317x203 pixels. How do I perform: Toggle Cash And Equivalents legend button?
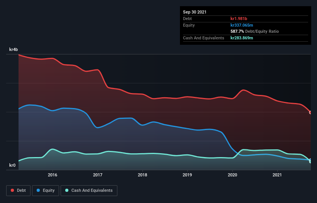click(x=89, y=191)
